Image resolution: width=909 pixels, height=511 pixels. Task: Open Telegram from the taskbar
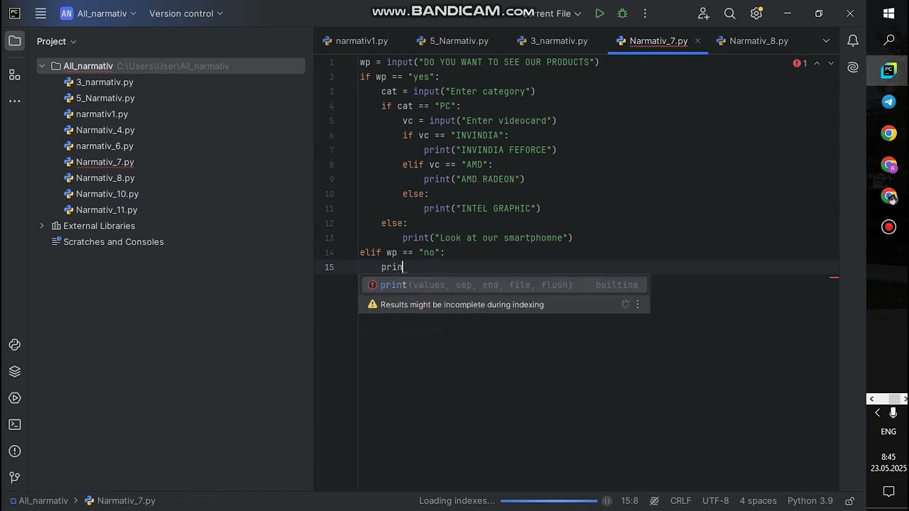pyautogui.click(x=888, y=102)
